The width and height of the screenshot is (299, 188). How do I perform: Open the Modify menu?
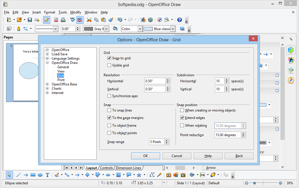(76, 12)
